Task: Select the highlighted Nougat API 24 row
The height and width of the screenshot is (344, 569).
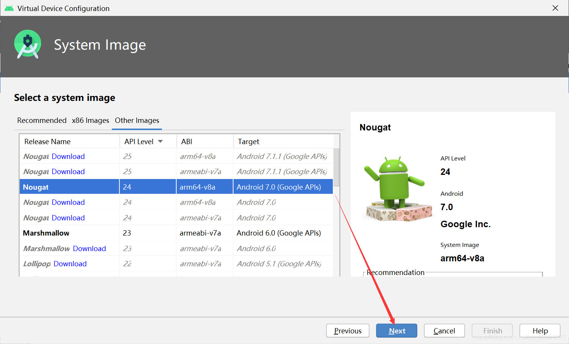Action: [x=176, y=187]
